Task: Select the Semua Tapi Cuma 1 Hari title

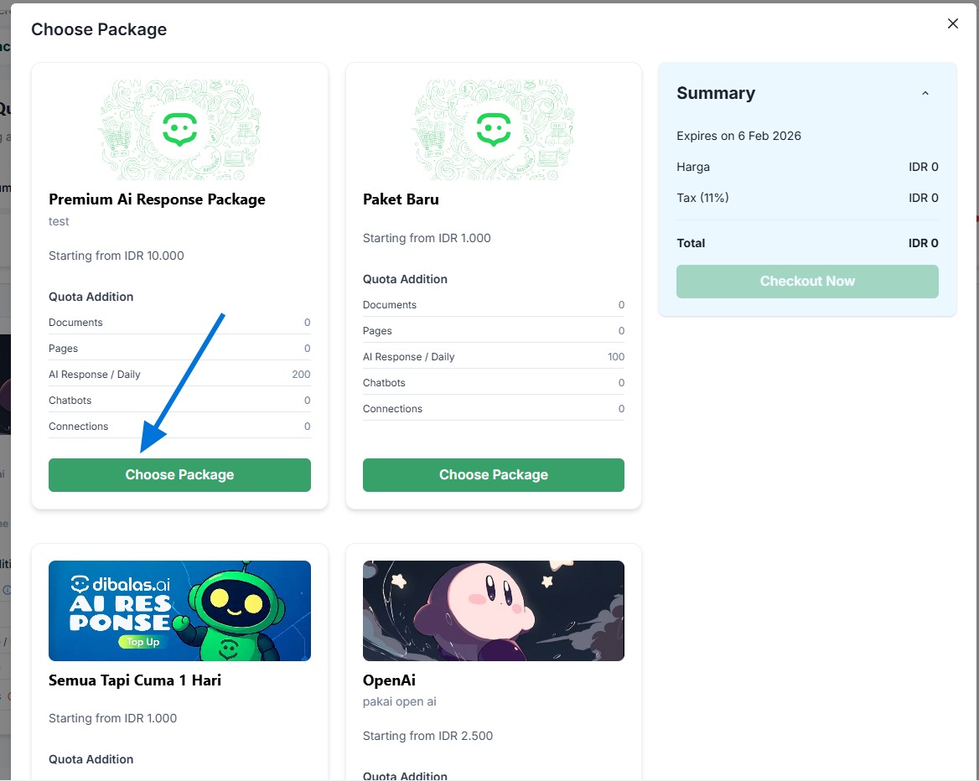Action: click(x=135, y=680)
